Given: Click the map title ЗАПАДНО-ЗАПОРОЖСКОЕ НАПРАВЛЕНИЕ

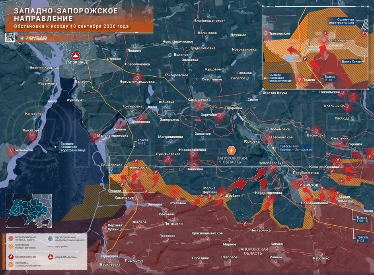Looking at the screenshot, I should [x=66, y=15].
